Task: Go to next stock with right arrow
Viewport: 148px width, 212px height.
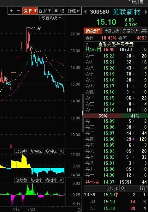Action: pos(146,12)
